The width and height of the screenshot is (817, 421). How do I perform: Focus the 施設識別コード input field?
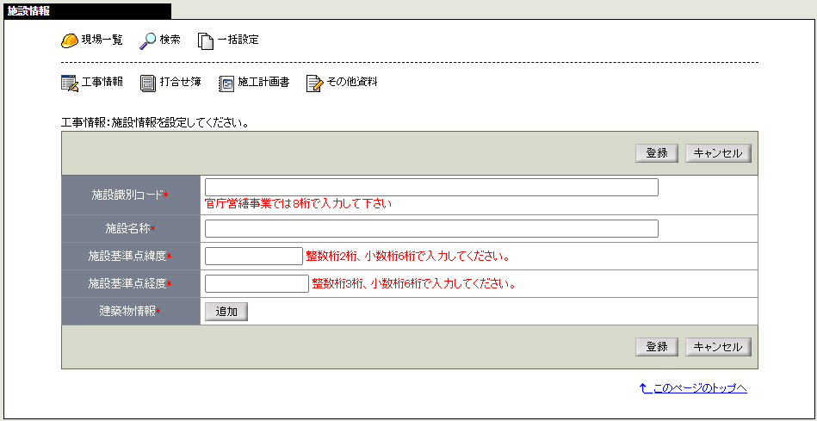[431, 187]
